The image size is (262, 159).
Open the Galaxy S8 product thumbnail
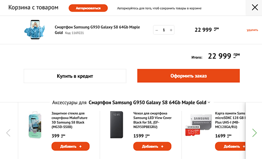(x=34, y=30)
